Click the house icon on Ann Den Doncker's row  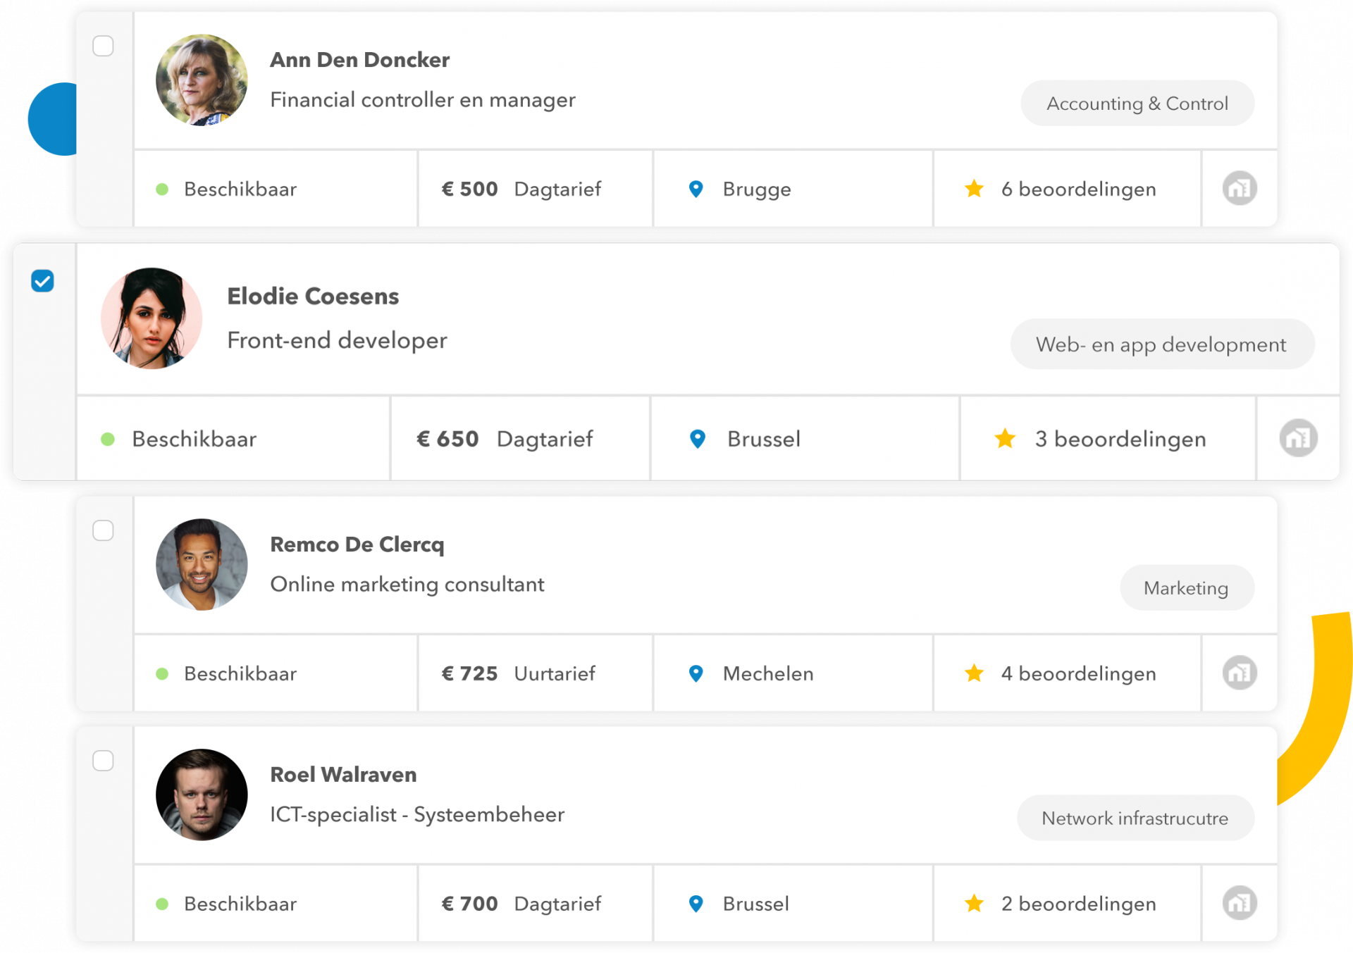coord(1240,189)
